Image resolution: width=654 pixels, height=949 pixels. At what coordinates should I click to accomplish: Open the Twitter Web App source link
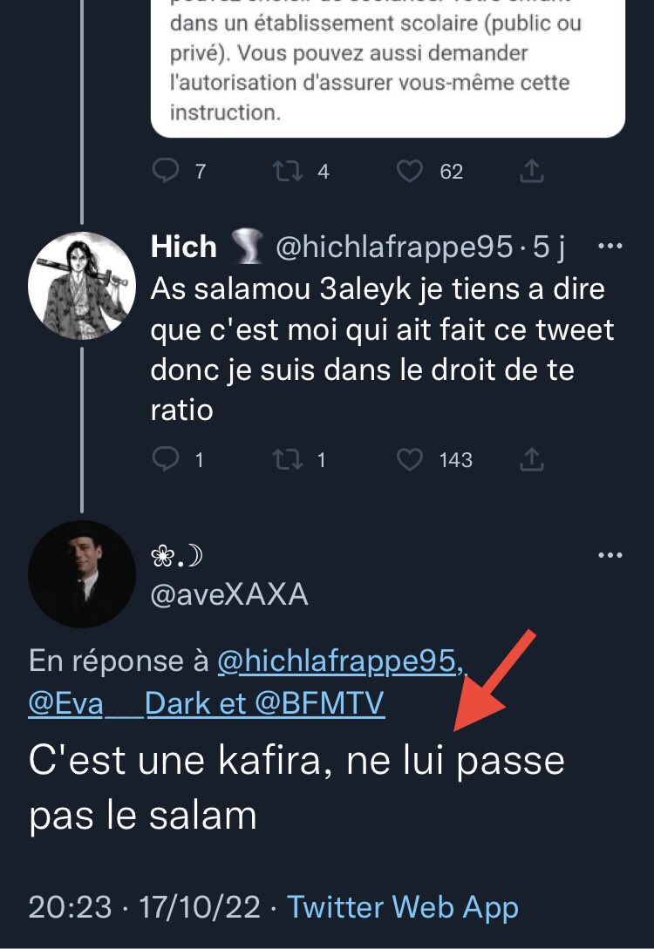point(403,907)
